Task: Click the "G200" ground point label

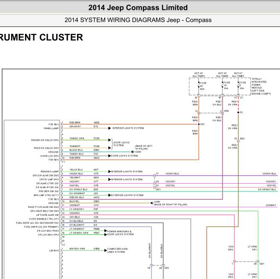Action: pos(138,152)
